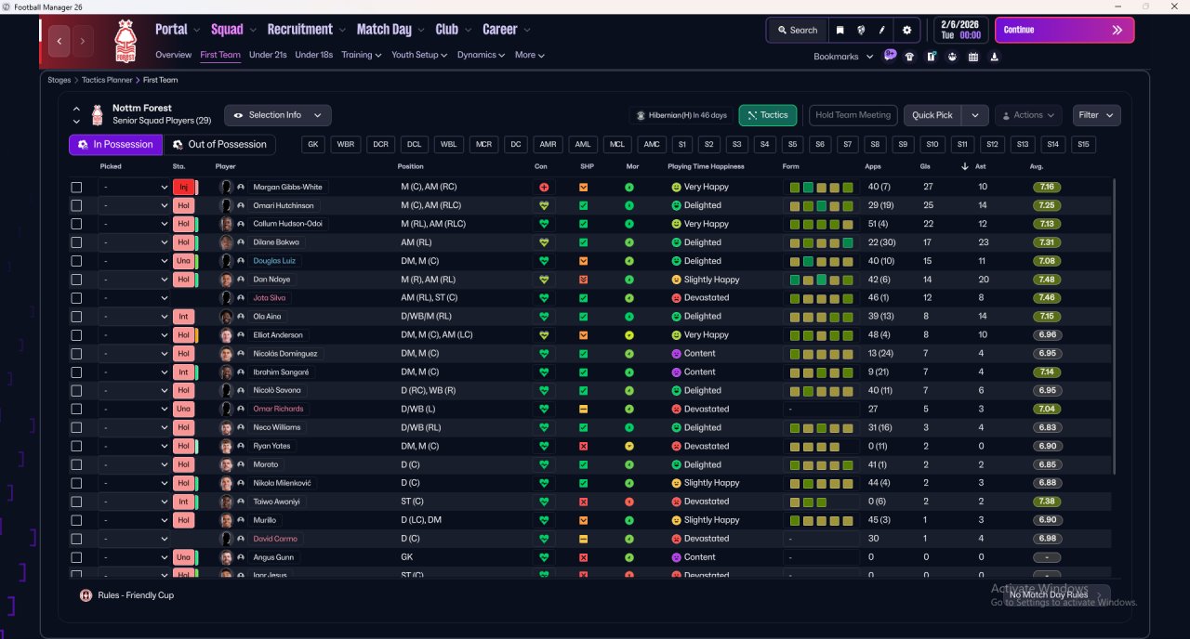This screenshot has width=1190, height=639.
Task: Click Morgan Gibbs-White's red injury condition icon
Action: click(x=544, y=187)
